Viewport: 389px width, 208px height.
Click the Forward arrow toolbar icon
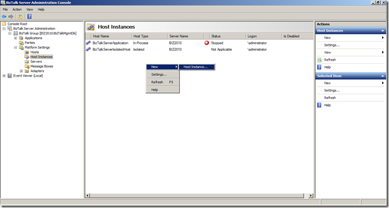coord(11,16)
